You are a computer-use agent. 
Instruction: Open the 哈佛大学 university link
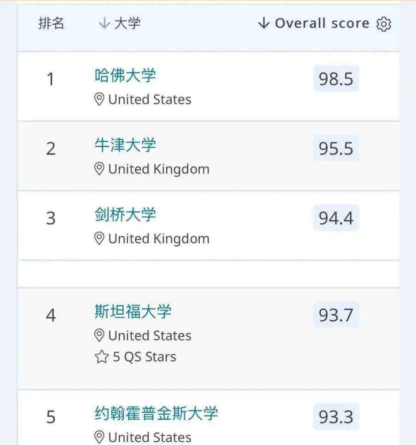click(125, 75)
